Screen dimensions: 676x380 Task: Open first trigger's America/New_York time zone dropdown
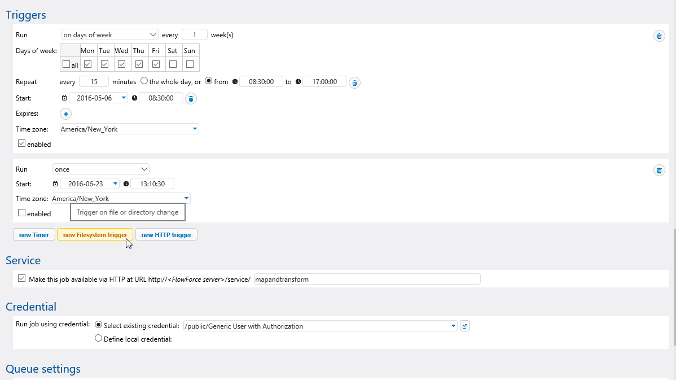(x=129, y=129)
